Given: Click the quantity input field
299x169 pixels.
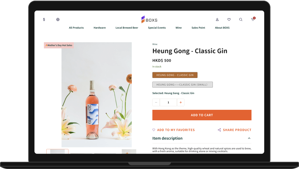Looking at the screenshot, I should tap(168, 102).
